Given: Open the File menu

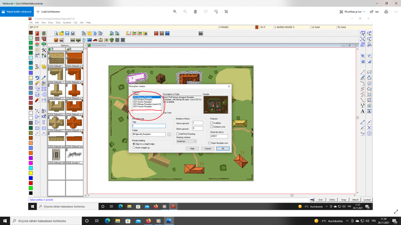Looking at the screenshot, I should (31, 23).
